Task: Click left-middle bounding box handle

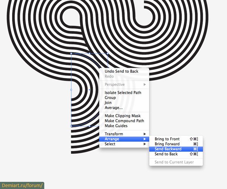Action: point(71,90)
